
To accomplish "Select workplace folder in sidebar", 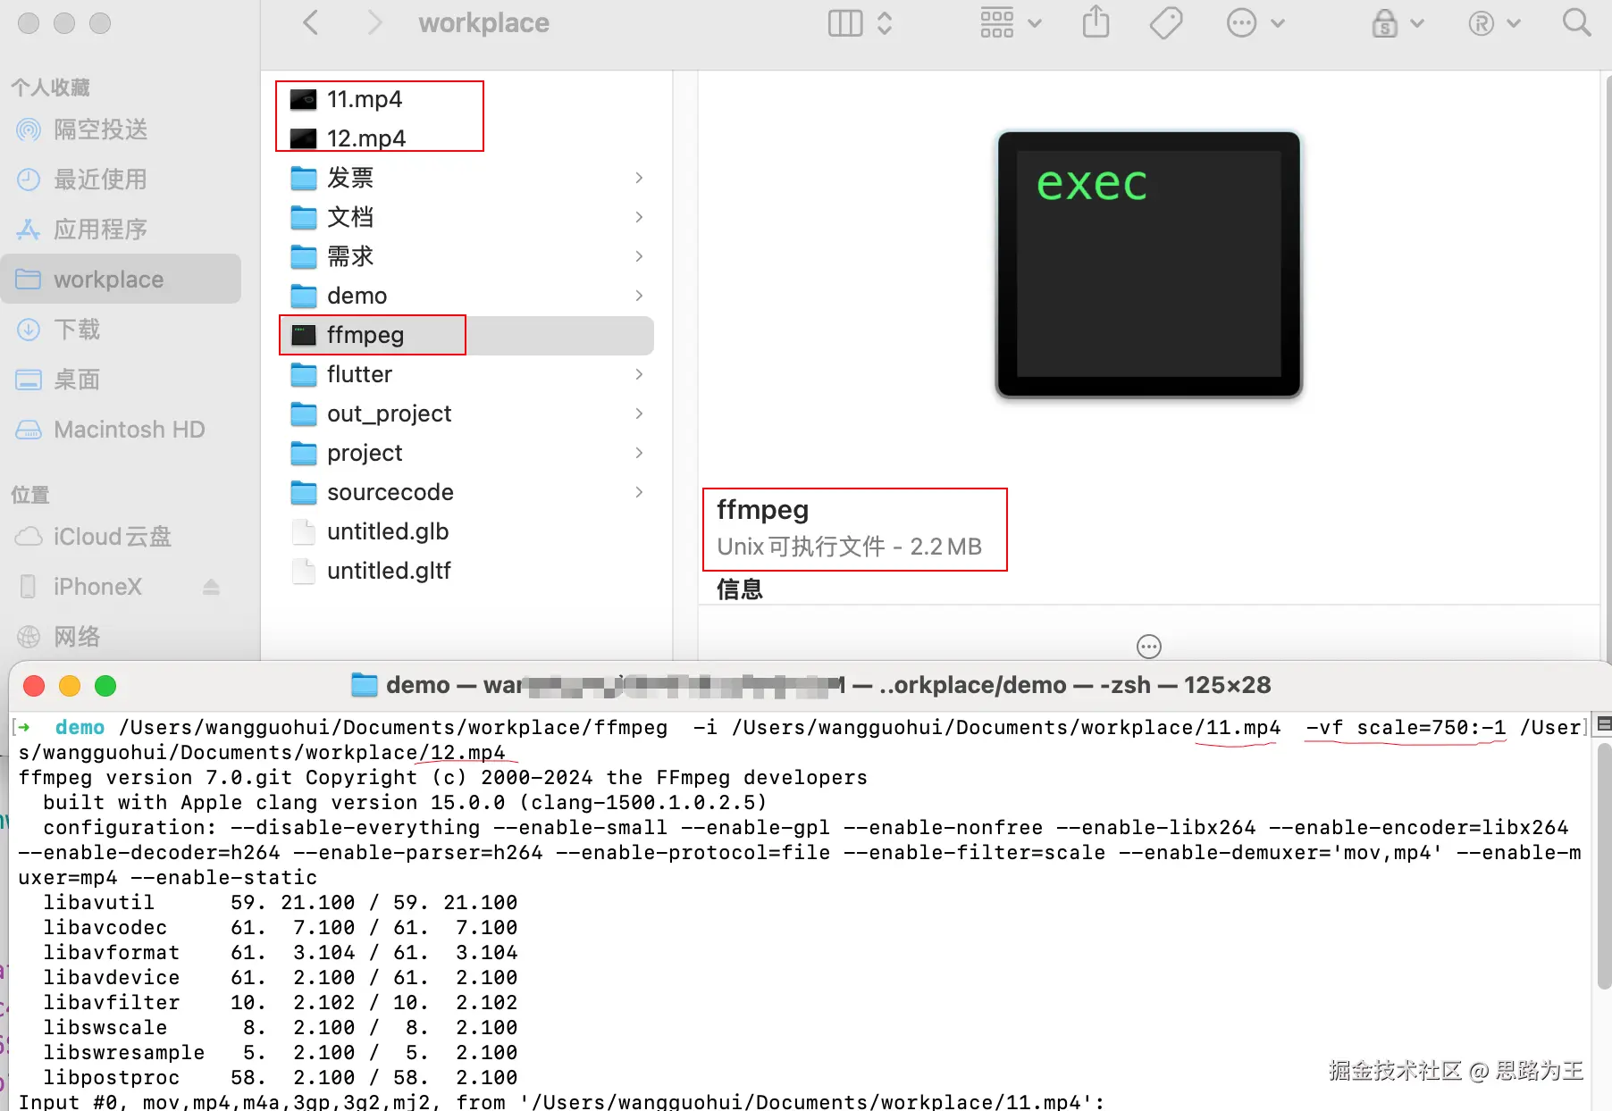I will [x=122, y=280].
